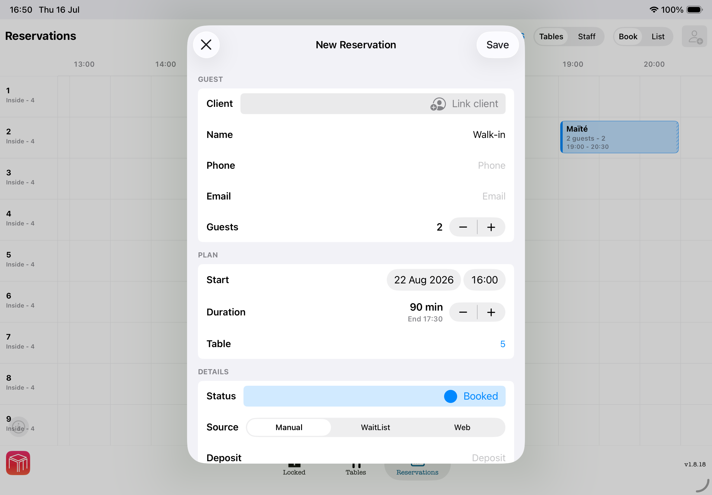This screenshot has width=712, height=495.
Task: Change the assigned Table 5
Action: click(502, 344)
